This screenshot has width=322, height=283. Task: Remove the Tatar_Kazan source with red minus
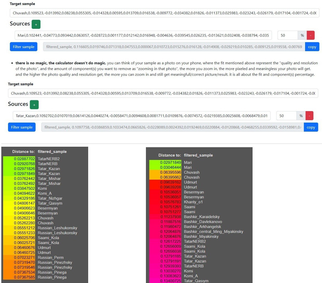click(309, 116)
